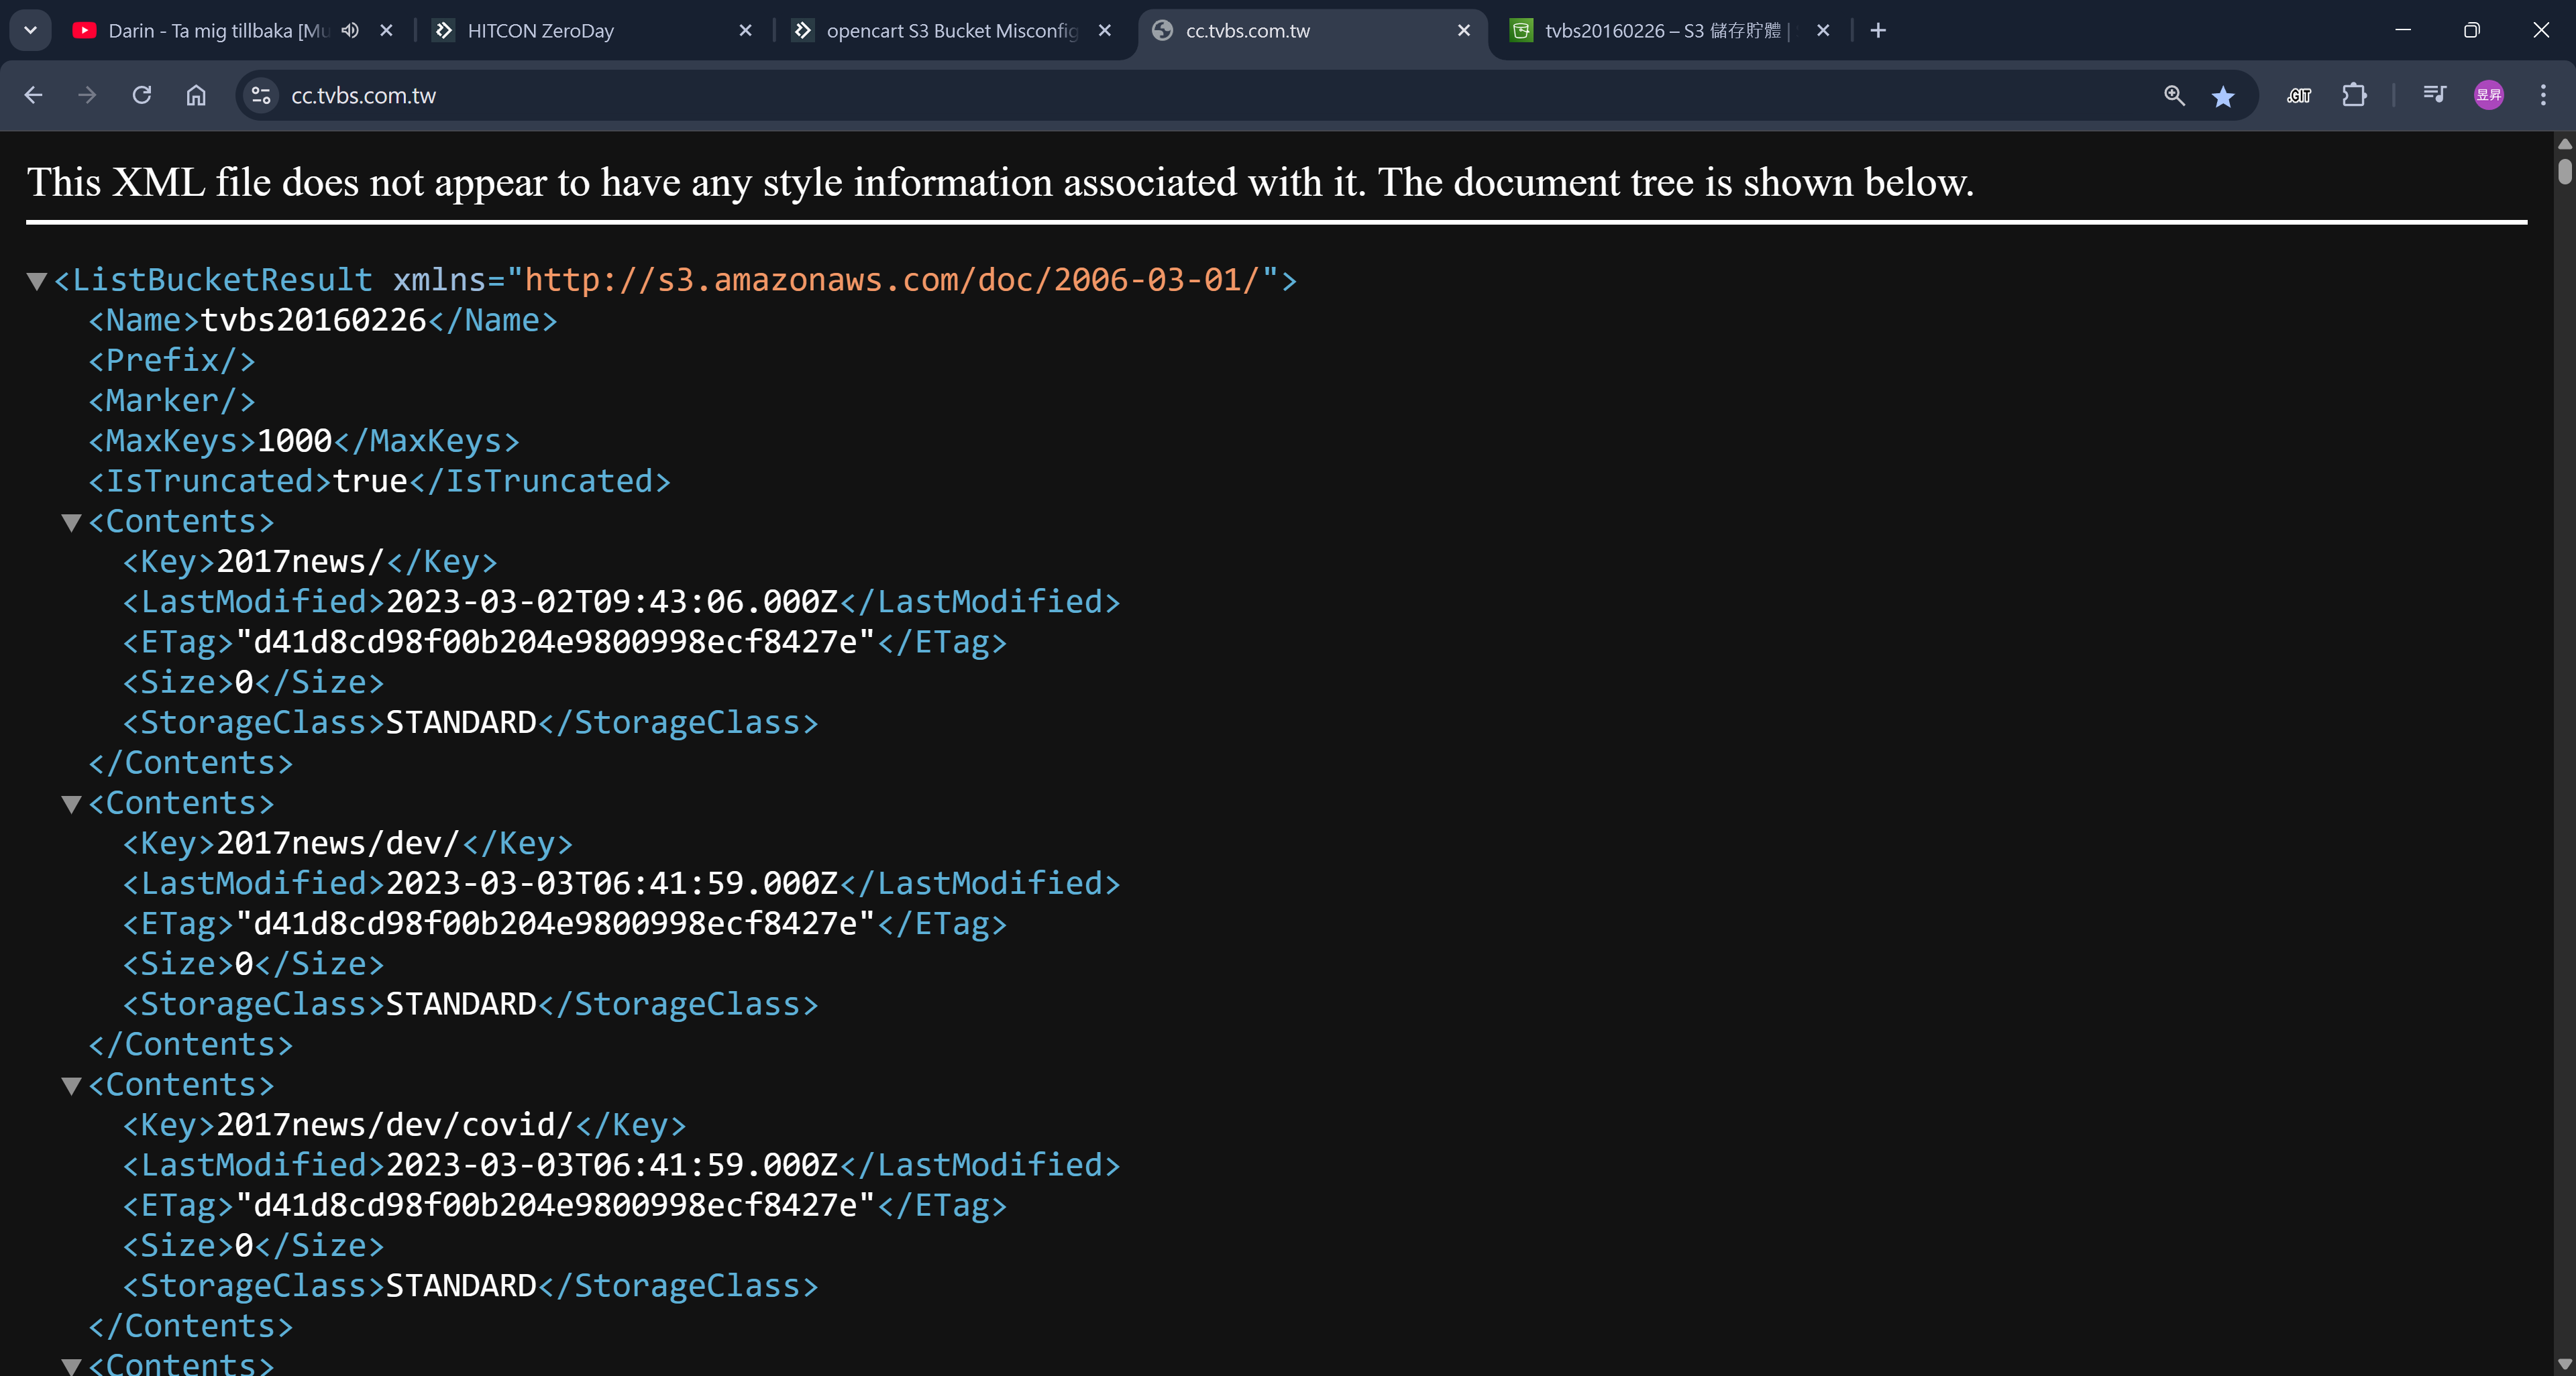Image resolution: width=2576 pixels, height=1376 pixels.
Task: Open the browser home page
Action: [x=196, y=95]
